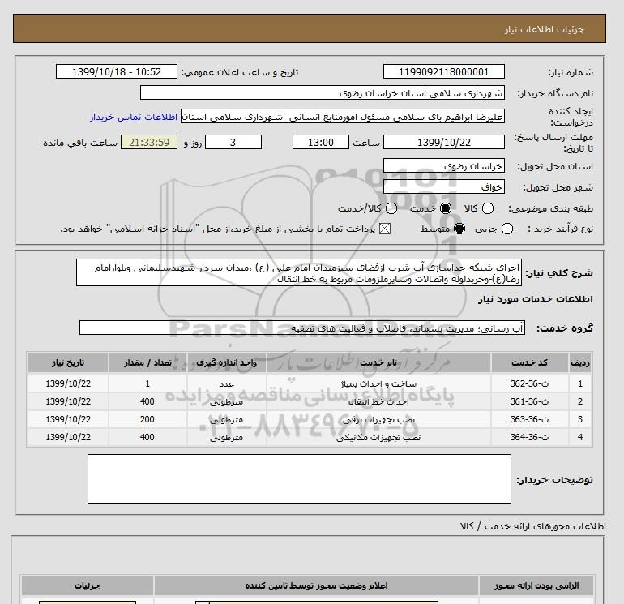Click column header ردیف
624x604 pixels.
(580, 362)
